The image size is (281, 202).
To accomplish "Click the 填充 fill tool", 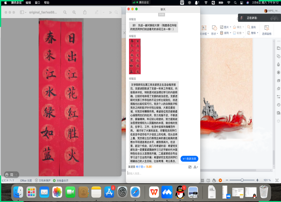I will pyautogui.click(x=238, y=27).
